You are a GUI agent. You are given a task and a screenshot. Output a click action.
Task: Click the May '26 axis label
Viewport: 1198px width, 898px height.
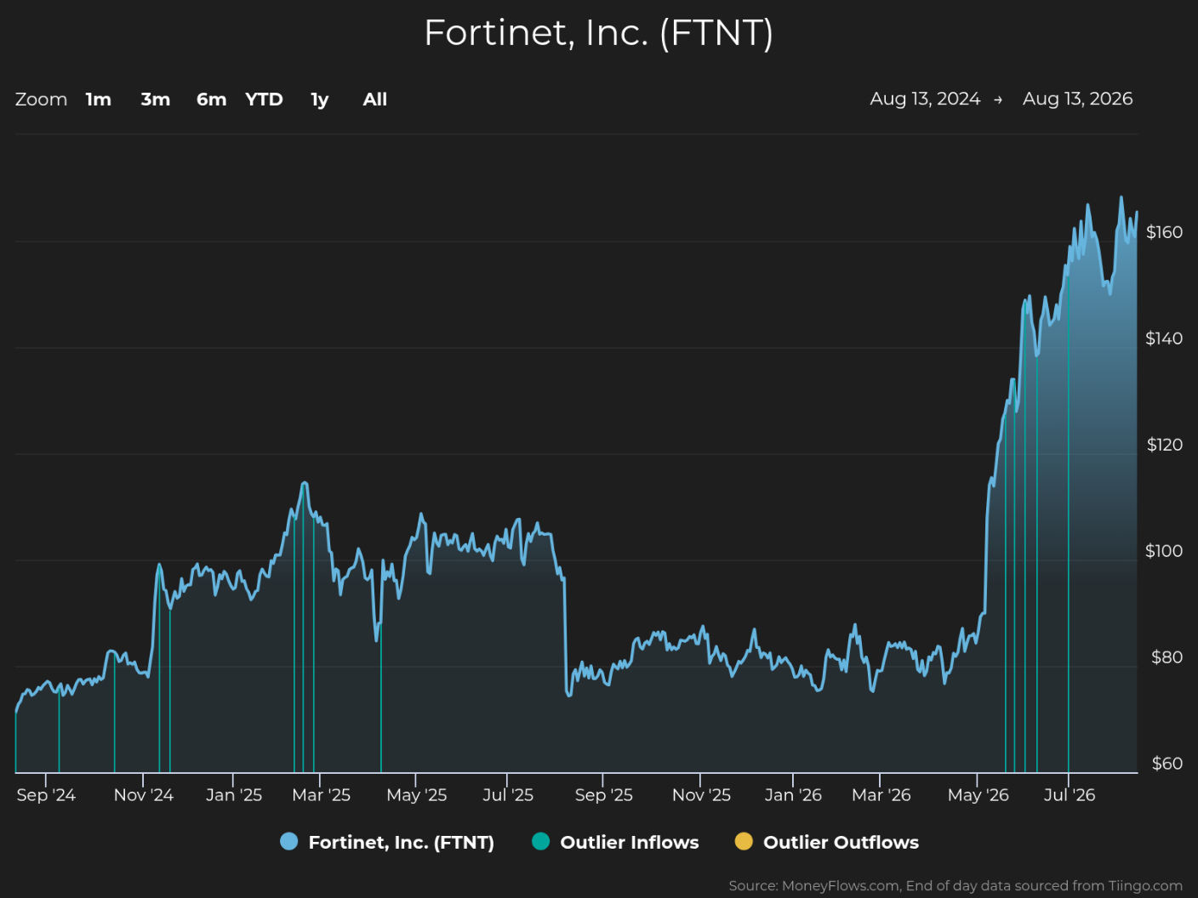(x=978, y=795)
